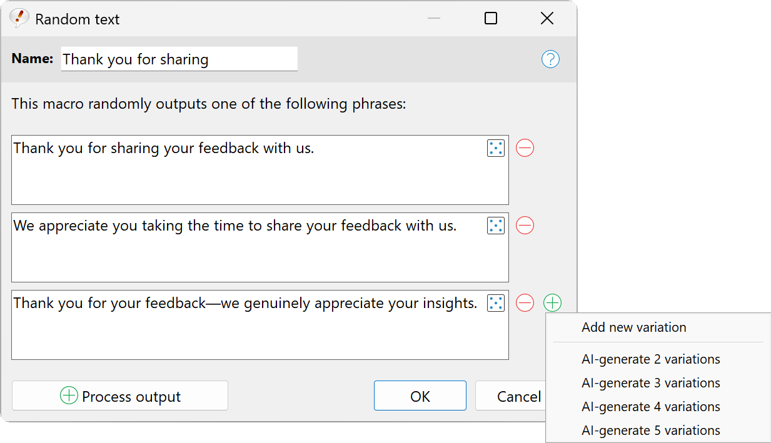Remove the first phrase with red minus
Viewport: 771px width, 443px height.
pos(525,149)
